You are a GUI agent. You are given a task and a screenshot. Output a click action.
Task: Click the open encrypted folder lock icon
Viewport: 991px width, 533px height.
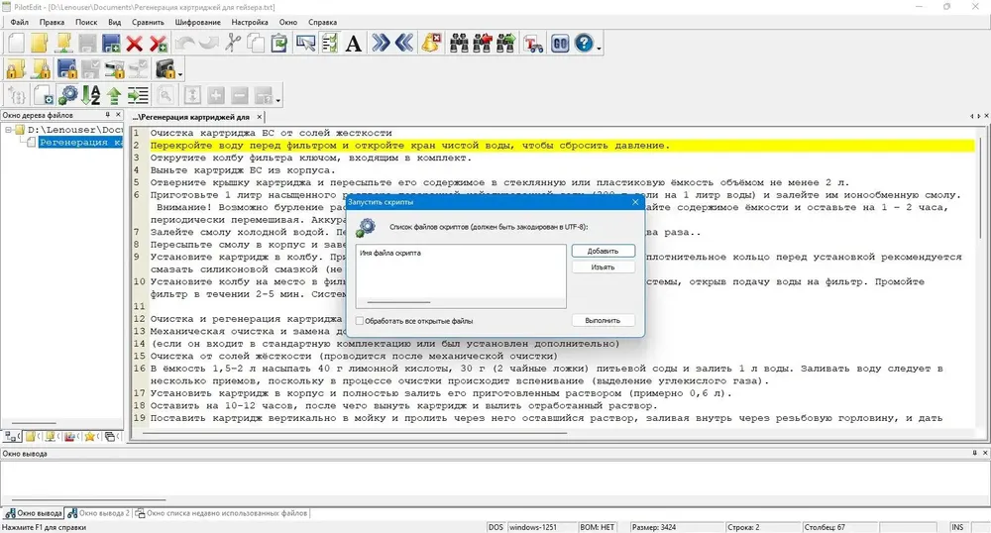click(x=16, y=68)
